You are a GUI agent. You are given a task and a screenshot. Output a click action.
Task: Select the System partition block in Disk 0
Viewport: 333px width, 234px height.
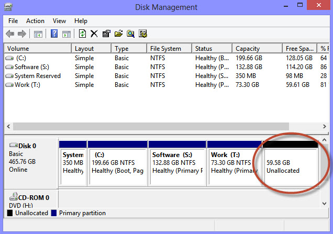coord(73,163)
